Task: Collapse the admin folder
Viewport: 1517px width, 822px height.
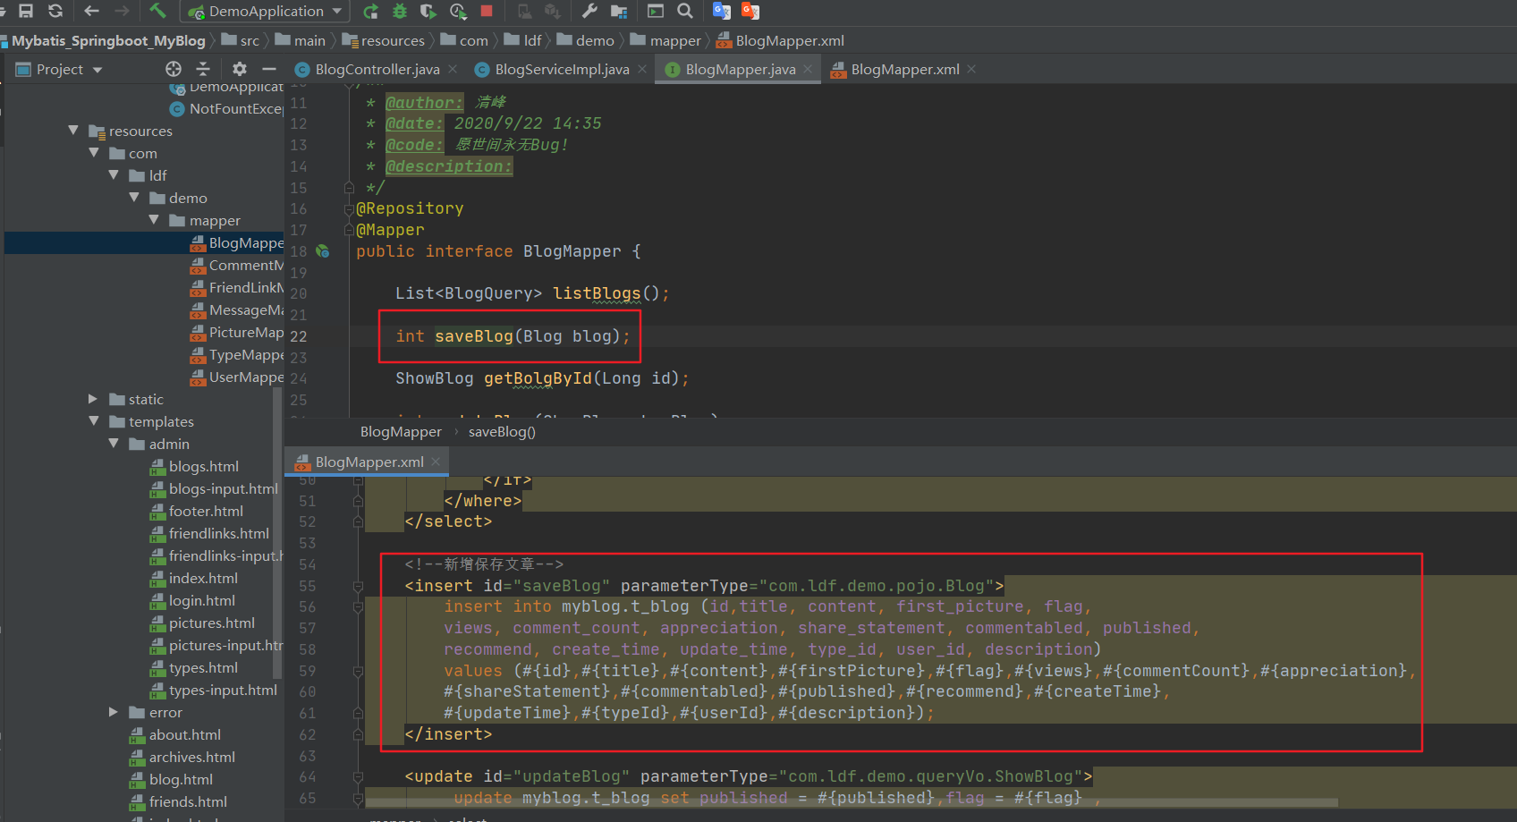Action: 114,444
